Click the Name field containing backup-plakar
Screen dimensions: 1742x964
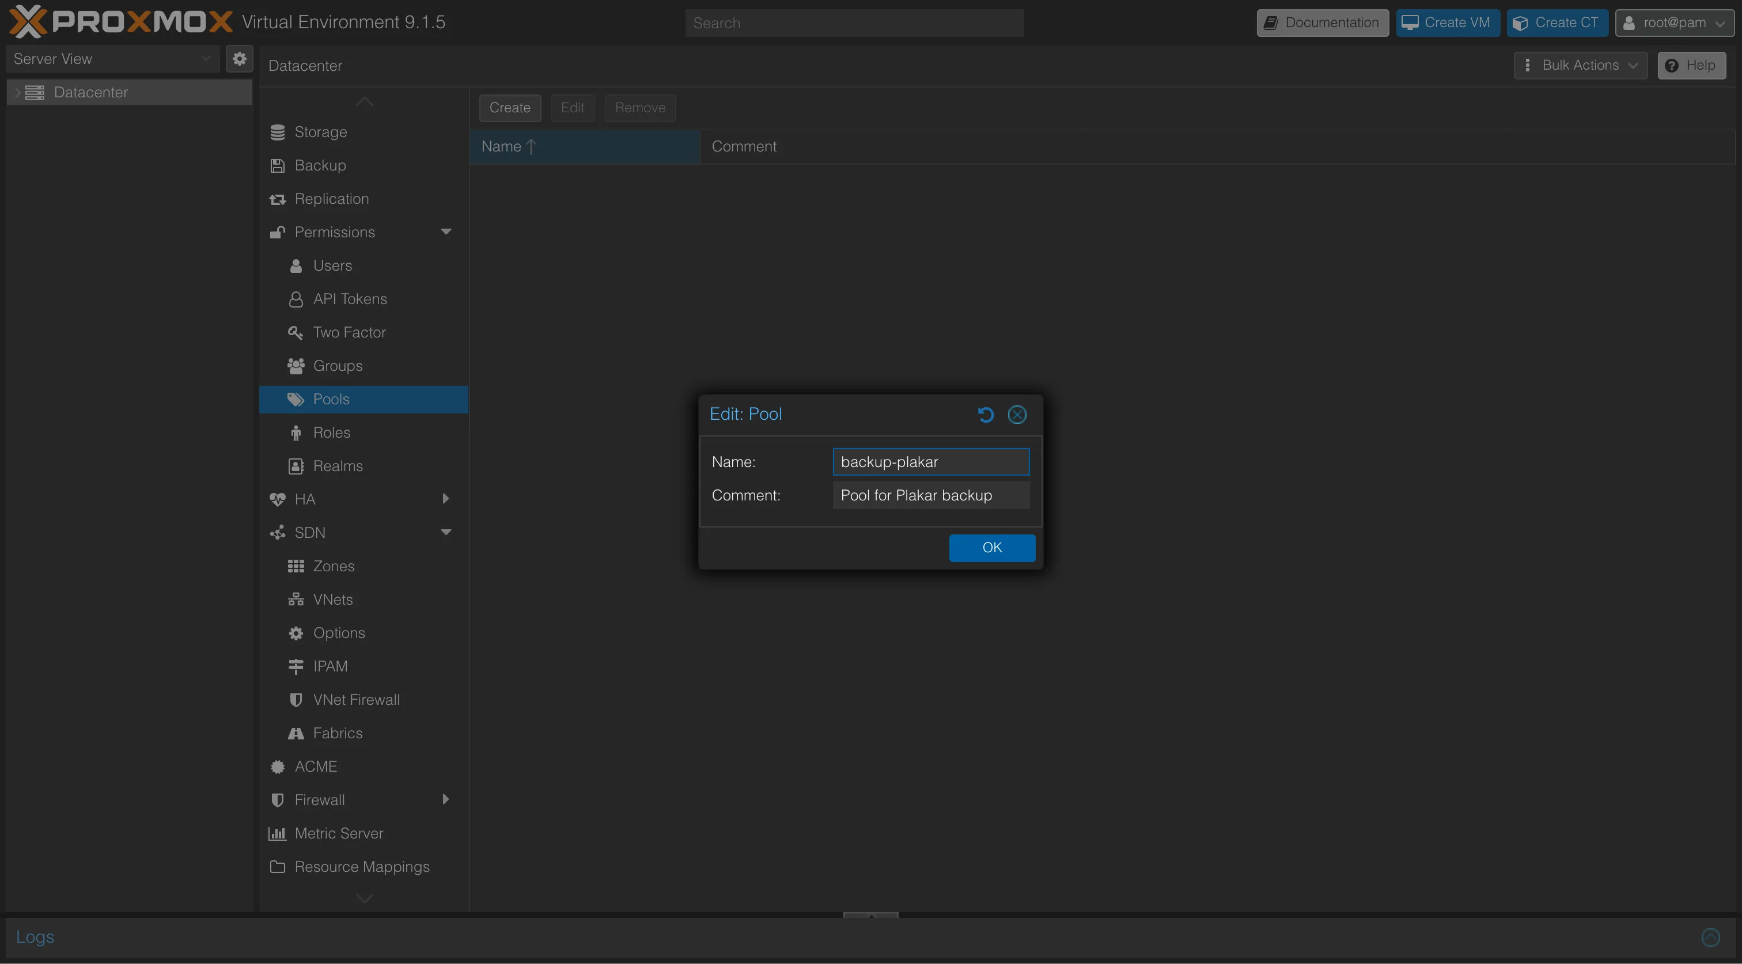tap(930, 462)
